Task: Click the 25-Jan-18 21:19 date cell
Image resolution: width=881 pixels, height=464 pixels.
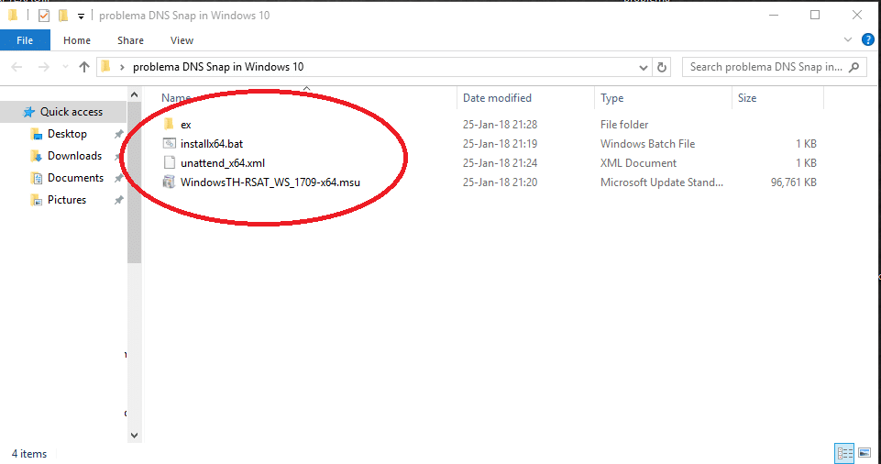Action: point(500,144)
